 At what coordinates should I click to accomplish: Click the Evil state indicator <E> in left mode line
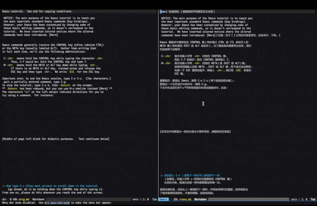[4, 199]
